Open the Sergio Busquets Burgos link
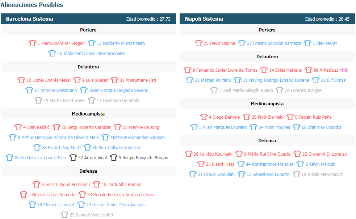Viewport: 356px width, 219px height. coord(143,158)
